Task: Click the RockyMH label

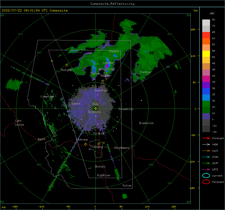Action: [66, 70]
